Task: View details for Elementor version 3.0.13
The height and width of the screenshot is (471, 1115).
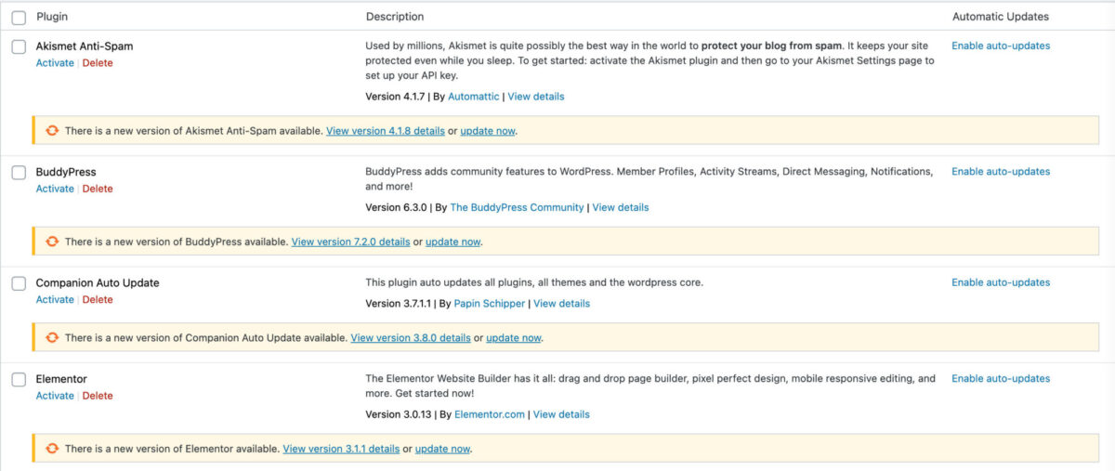Action: (562, 414)
